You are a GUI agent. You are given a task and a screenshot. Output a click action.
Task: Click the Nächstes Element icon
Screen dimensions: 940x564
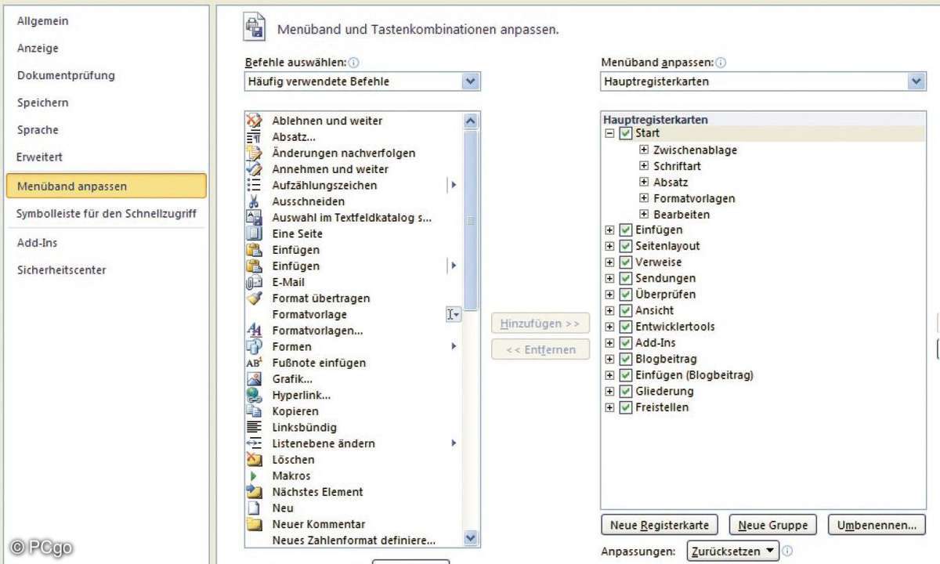[x=254, y=492]
